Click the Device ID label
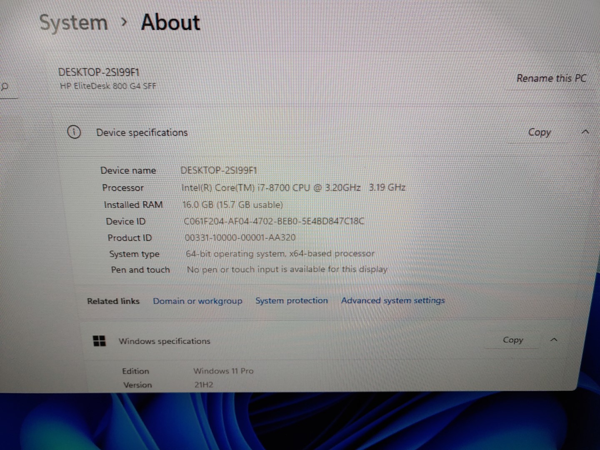Viewport: 600px width, 450px height. [125, 221]
